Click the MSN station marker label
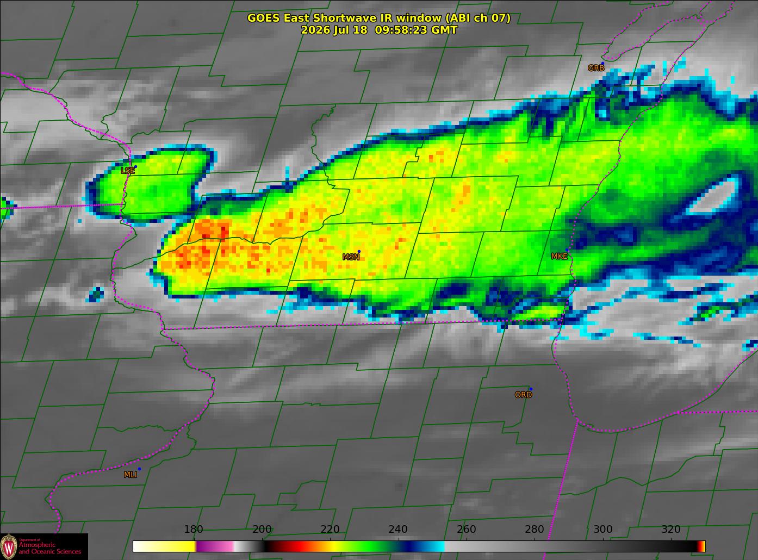 tap(351, 257)
